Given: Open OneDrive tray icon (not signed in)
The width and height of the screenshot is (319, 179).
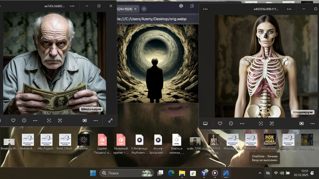Looking at the screenshot, I should 268,173.
